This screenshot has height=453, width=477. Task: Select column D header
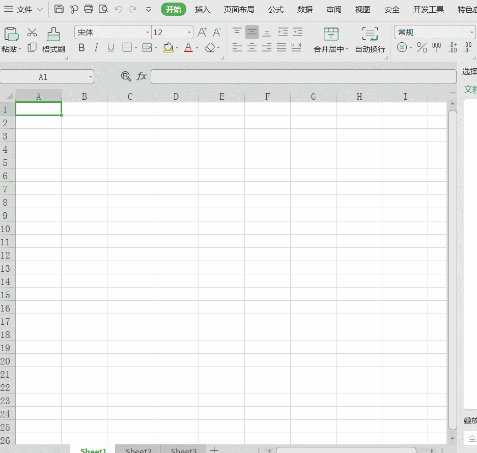tap(176, 96)
